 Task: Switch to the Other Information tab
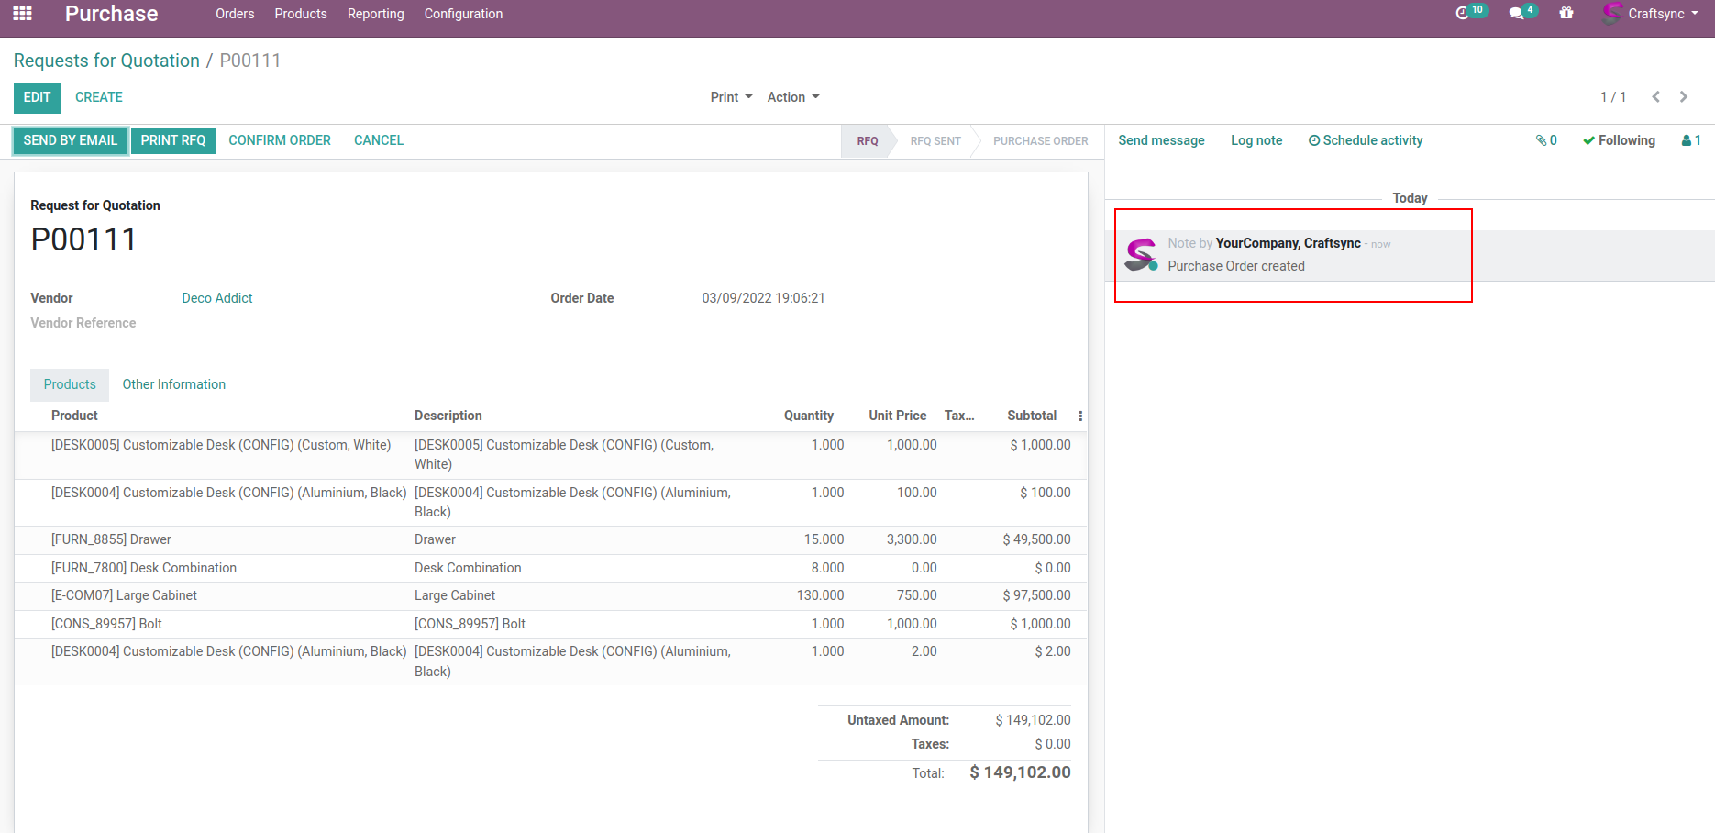click(x=173, y=384)
